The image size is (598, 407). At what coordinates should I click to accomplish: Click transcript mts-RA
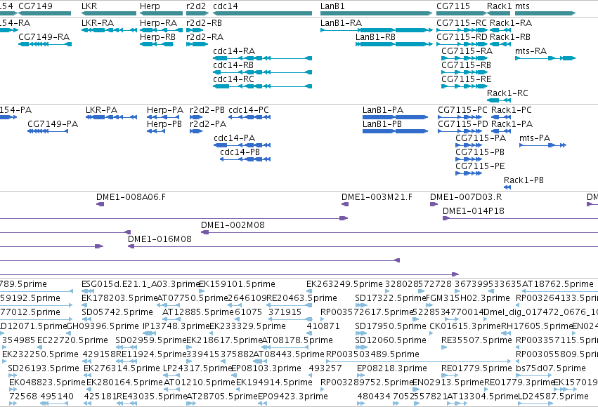545,58
